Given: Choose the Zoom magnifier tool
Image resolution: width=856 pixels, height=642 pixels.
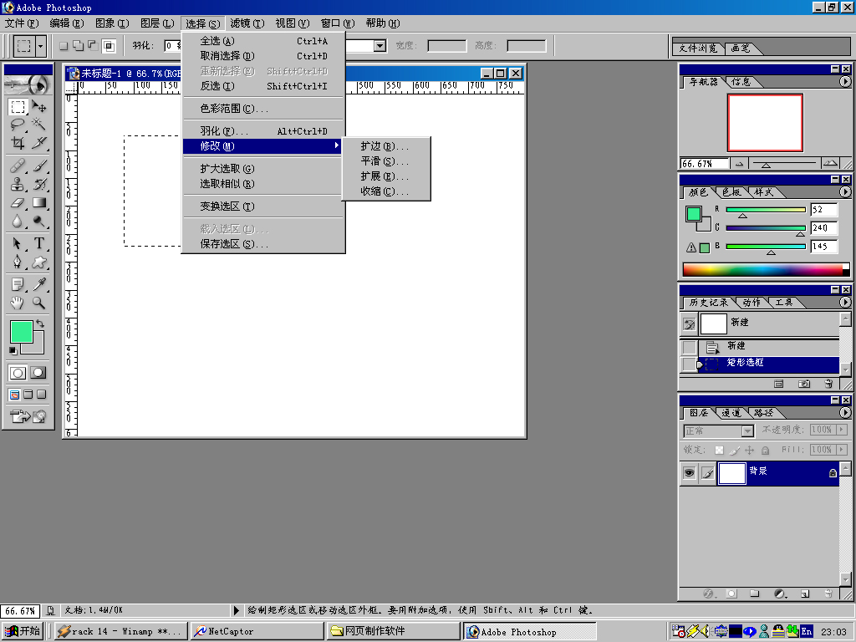Looking at the screenshot, I should (x=38, y=303).
